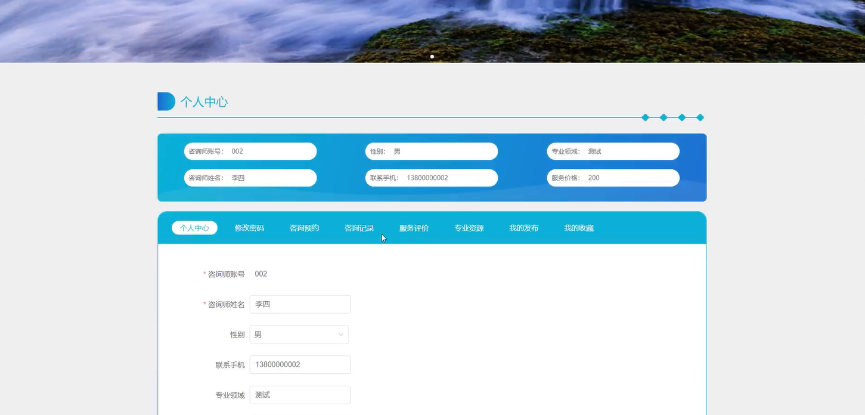Screen dimensions: 865x415
Task: Open the 个人中心 tab
Action: click(194, 228)
